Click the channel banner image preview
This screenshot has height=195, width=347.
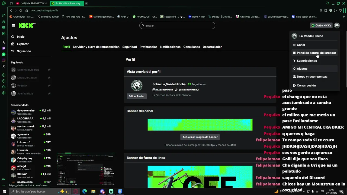tap(200, 125)
